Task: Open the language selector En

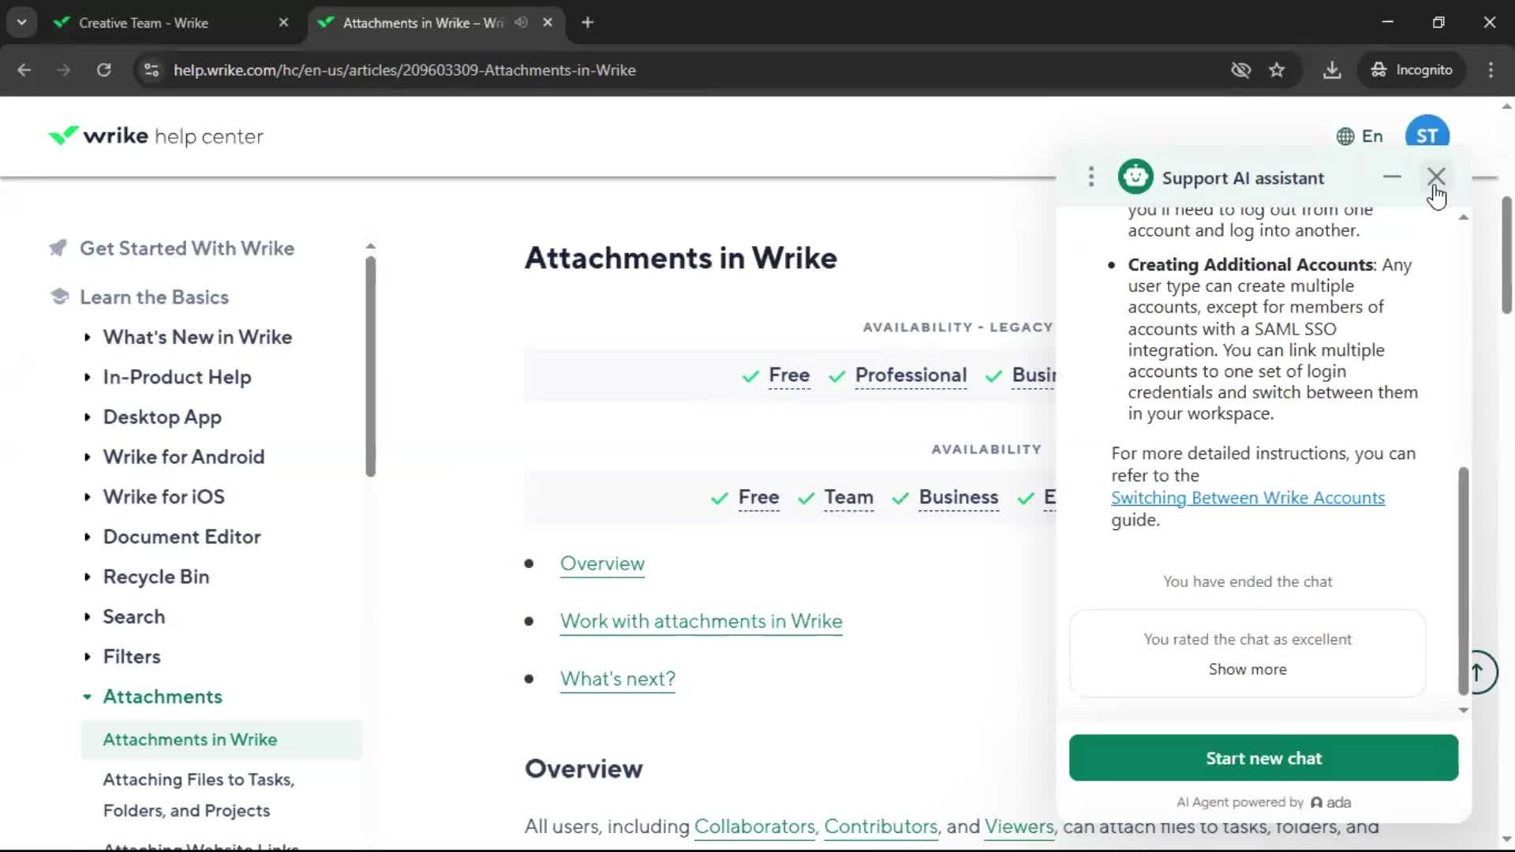Action: (x=1360, y=136)
